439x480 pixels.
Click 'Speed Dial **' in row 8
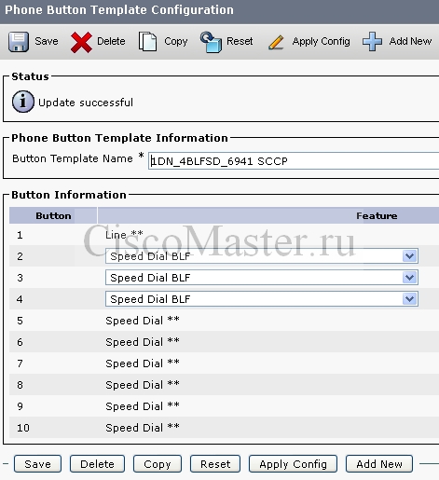click(x=143, y=385)
